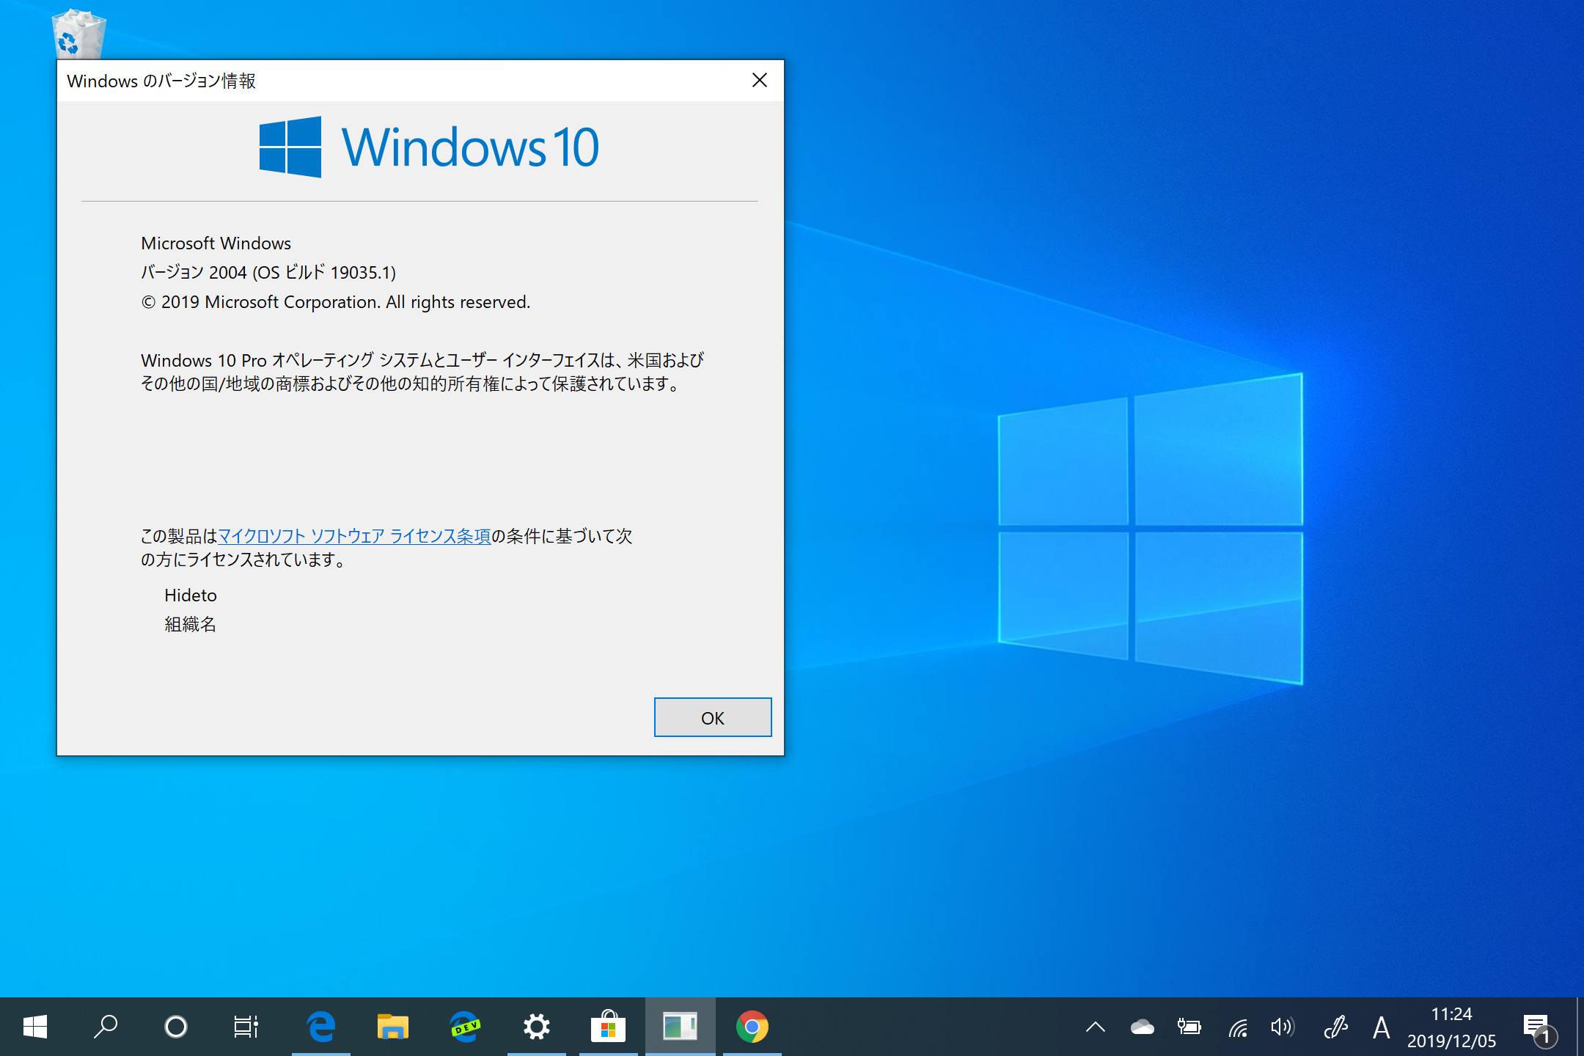Select the winver app taskbar button
1584x1056 pixels.
(680, 1027)
